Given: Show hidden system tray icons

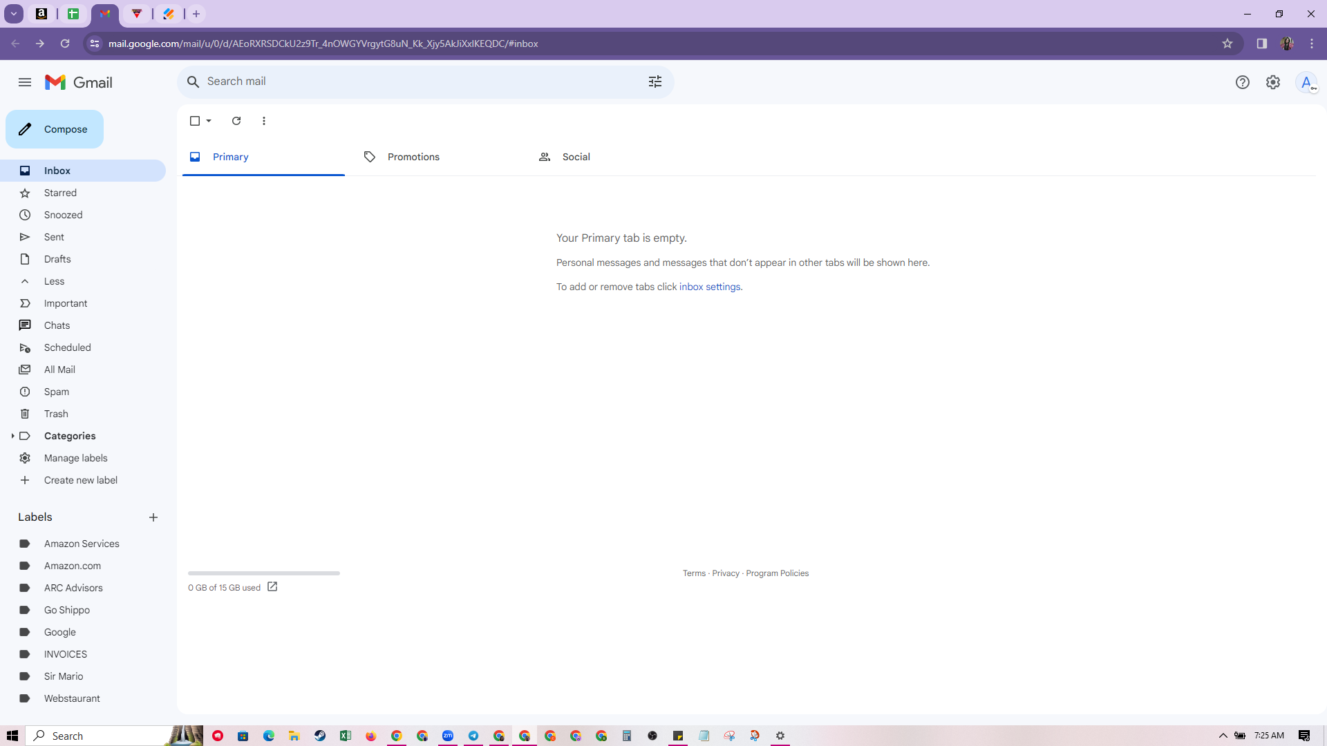Looking at the screenshot, I should click(1223, 736).
